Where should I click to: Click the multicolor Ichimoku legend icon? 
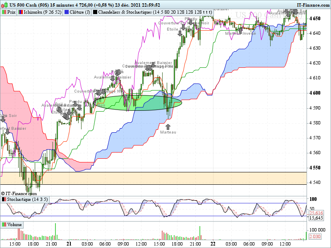[x=20, y=12]
